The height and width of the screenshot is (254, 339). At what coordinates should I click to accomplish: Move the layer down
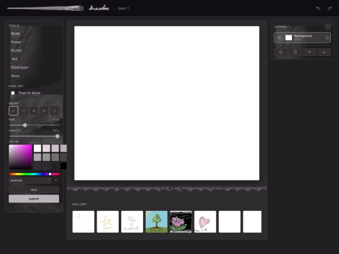(324, 52)
